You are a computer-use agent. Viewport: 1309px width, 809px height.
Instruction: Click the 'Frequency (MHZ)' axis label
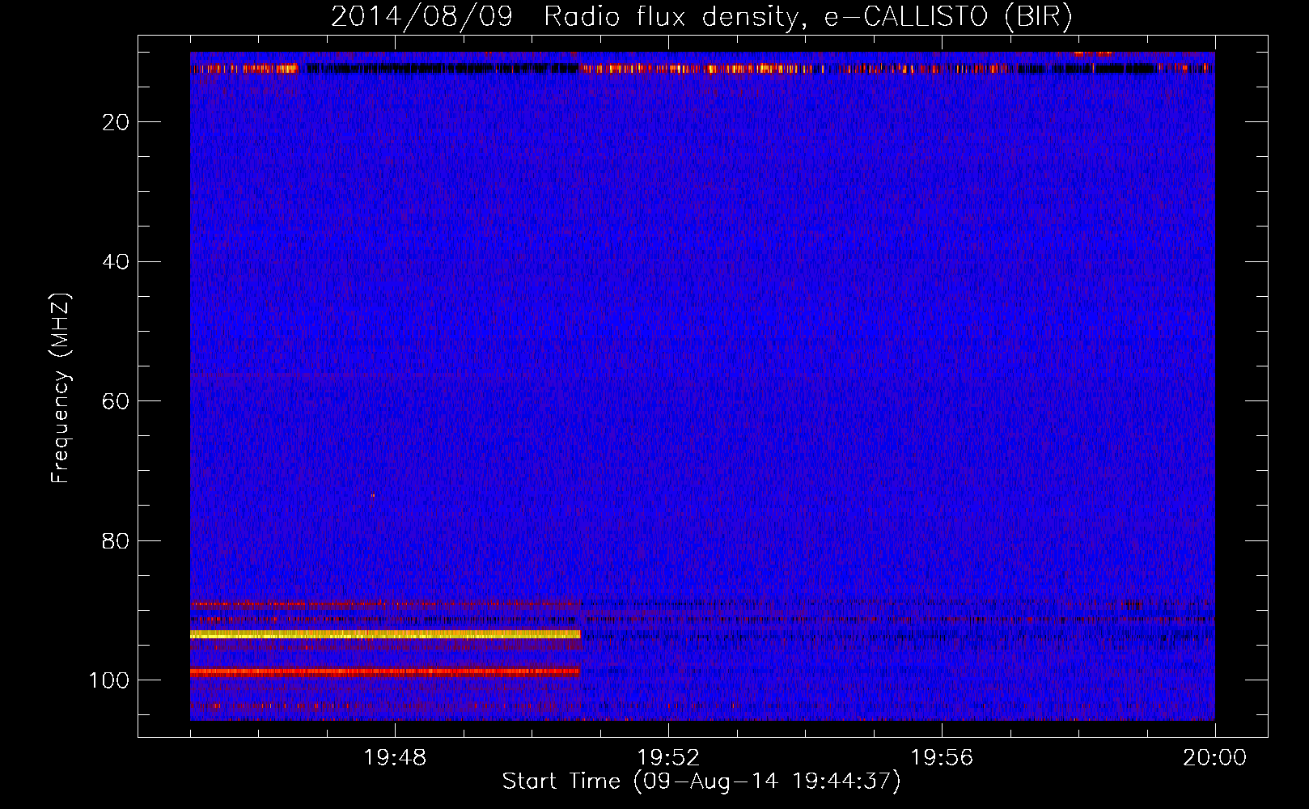coord(61,388)
